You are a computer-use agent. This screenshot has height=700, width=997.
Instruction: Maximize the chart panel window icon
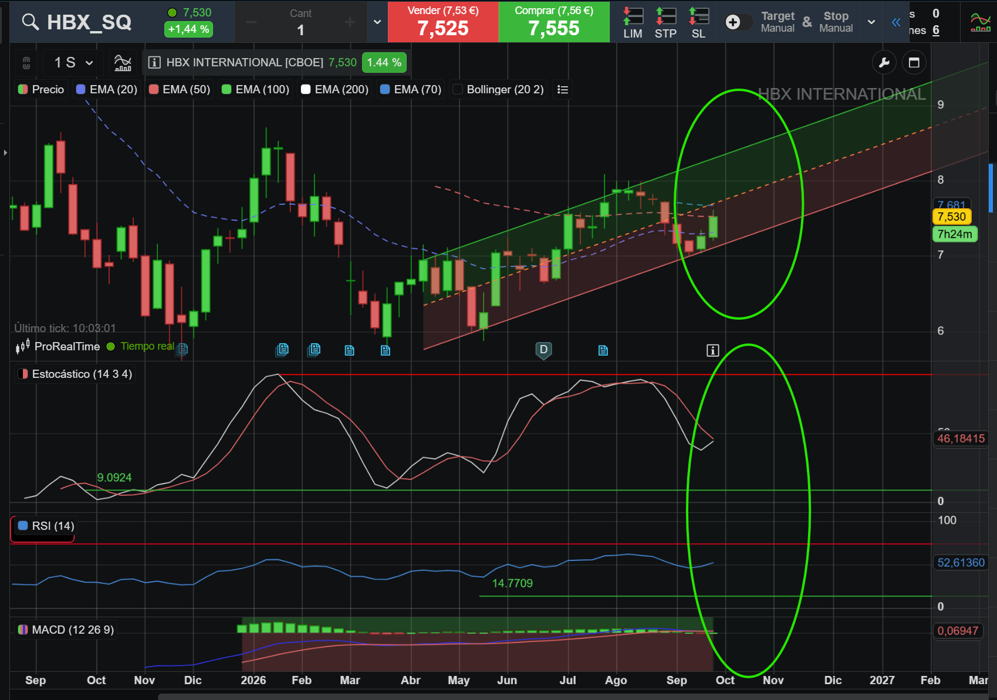pos(914,62)
